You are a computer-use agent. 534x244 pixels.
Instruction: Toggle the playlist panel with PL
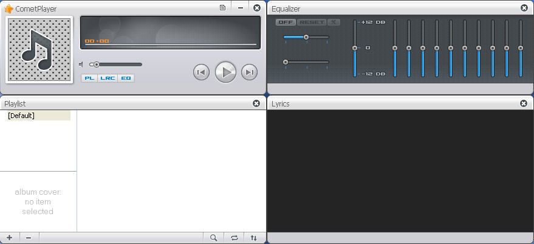[x=89, y=78]
